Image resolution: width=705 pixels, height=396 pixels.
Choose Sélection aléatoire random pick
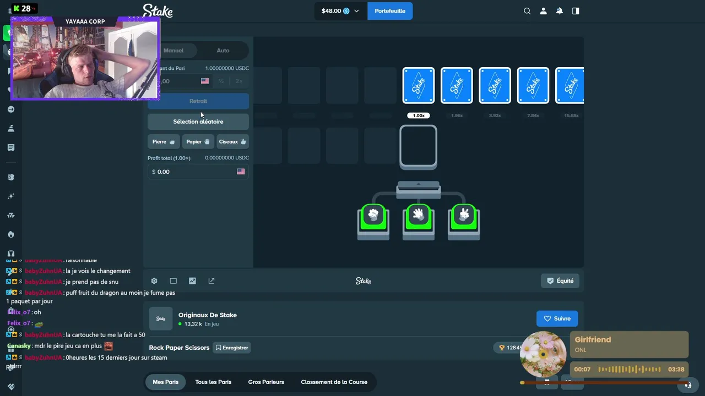click(x=198, y=122)
